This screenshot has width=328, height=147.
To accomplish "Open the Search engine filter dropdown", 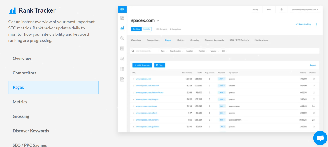I will point(177,51).
